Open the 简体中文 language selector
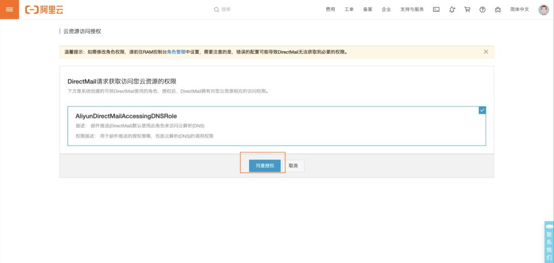The image size is (554, 263). point(520,10)
